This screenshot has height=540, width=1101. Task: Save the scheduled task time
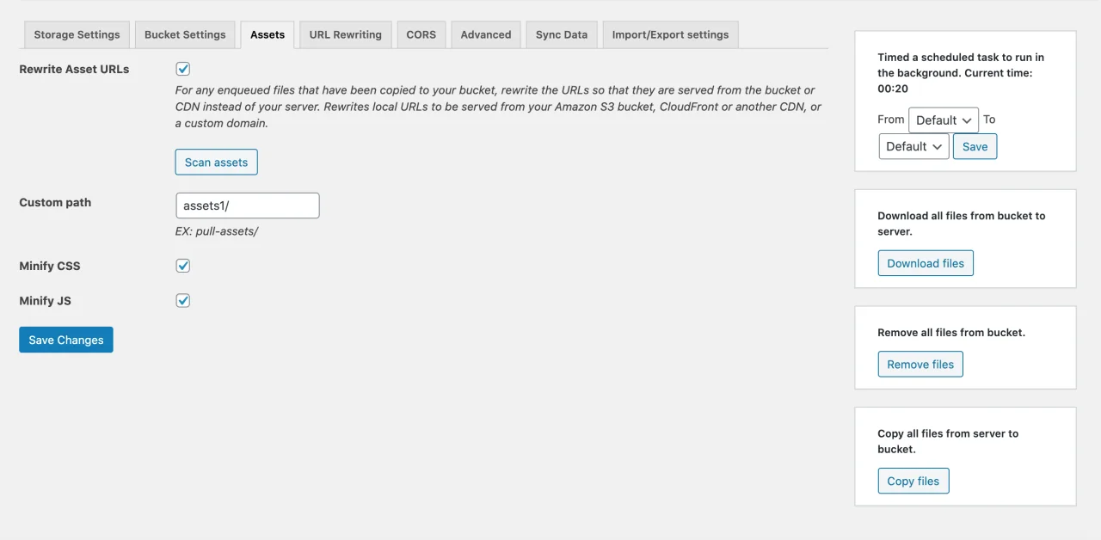(975, 146)
